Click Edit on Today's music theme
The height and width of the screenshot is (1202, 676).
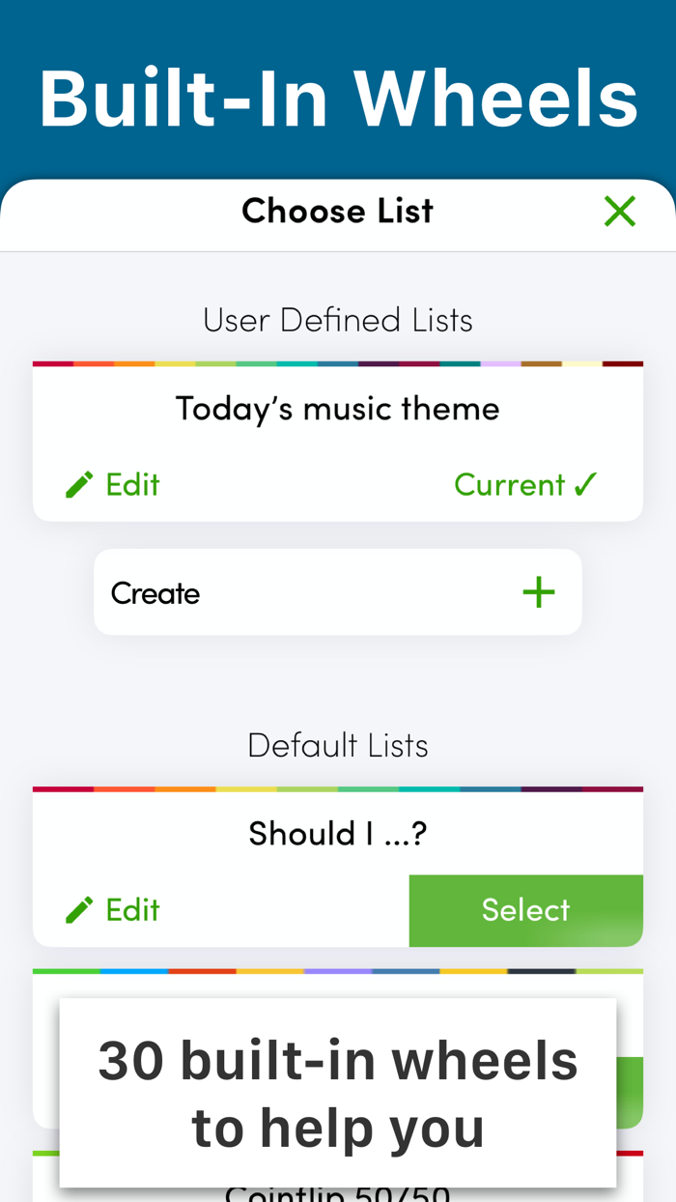(112, 484)
